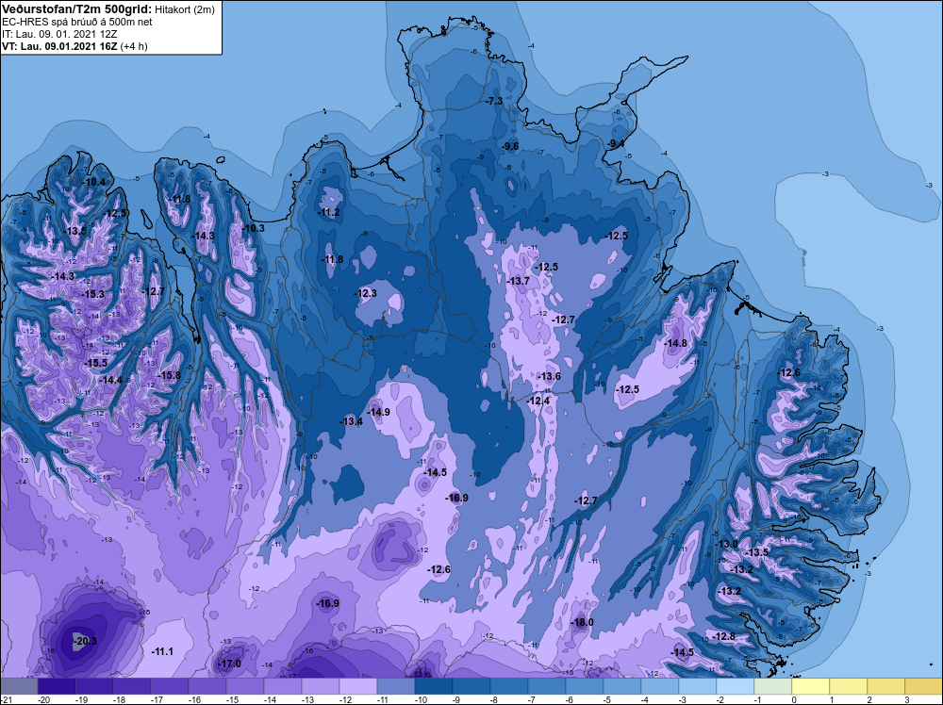Click the -13.4 temperature label

pyautogui.click(x=352, y=421)
